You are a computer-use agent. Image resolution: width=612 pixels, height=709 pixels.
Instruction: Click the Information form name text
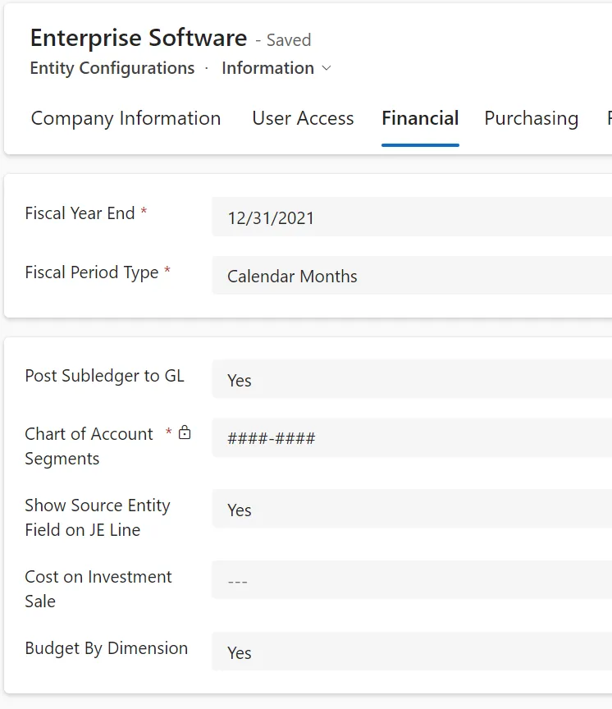tap(267, 68)
